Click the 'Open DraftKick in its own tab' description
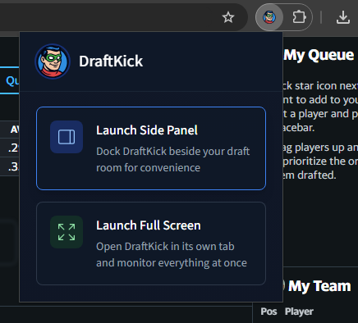This screenshot has width=358, height=323. point(172,254)
